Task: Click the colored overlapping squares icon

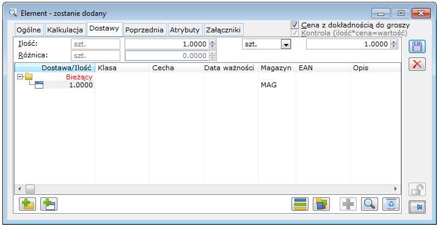Action: [x=321, y=204]
